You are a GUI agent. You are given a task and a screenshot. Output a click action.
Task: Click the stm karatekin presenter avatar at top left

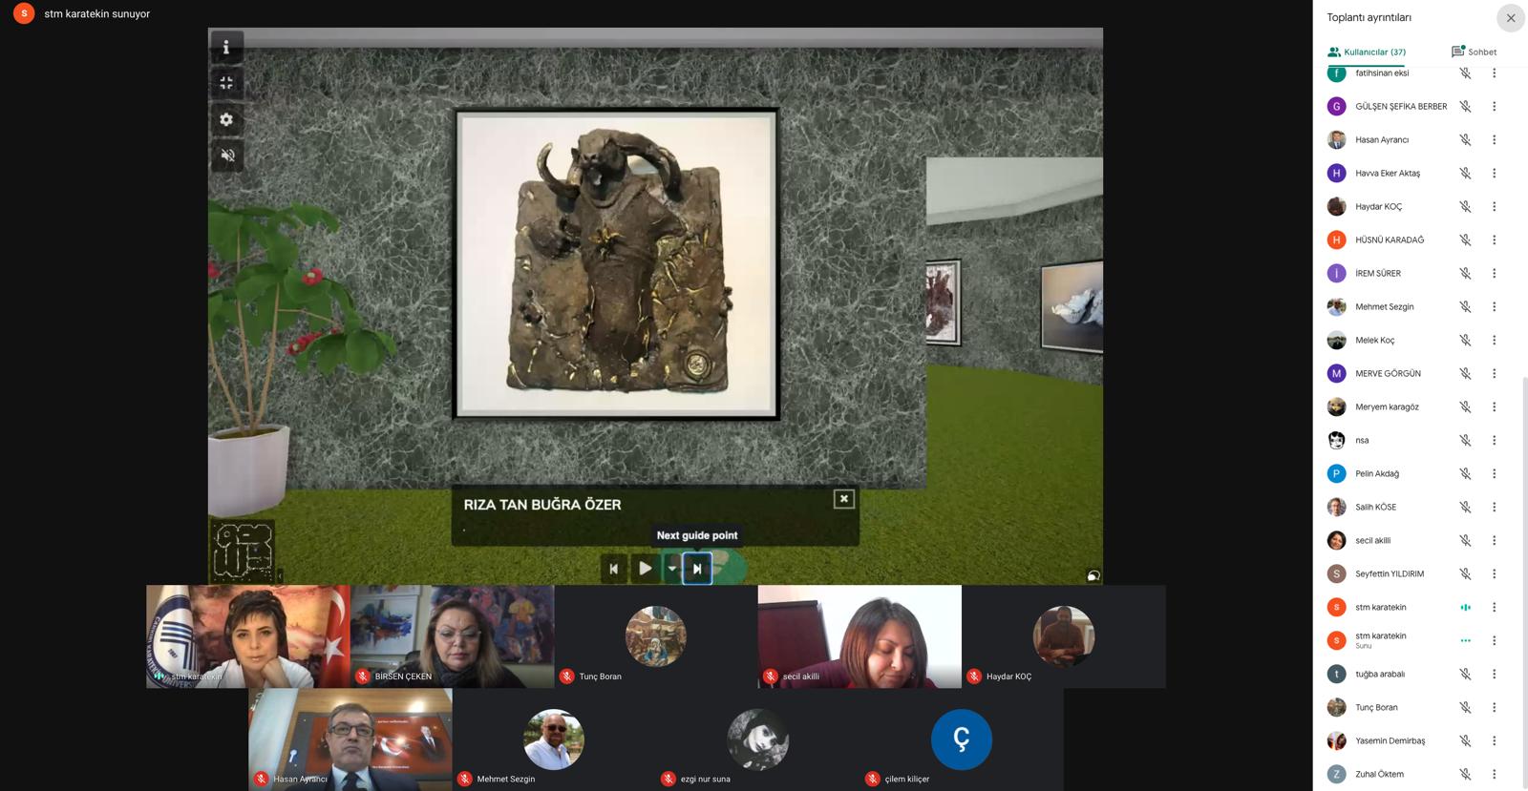(x=24, y=14)
